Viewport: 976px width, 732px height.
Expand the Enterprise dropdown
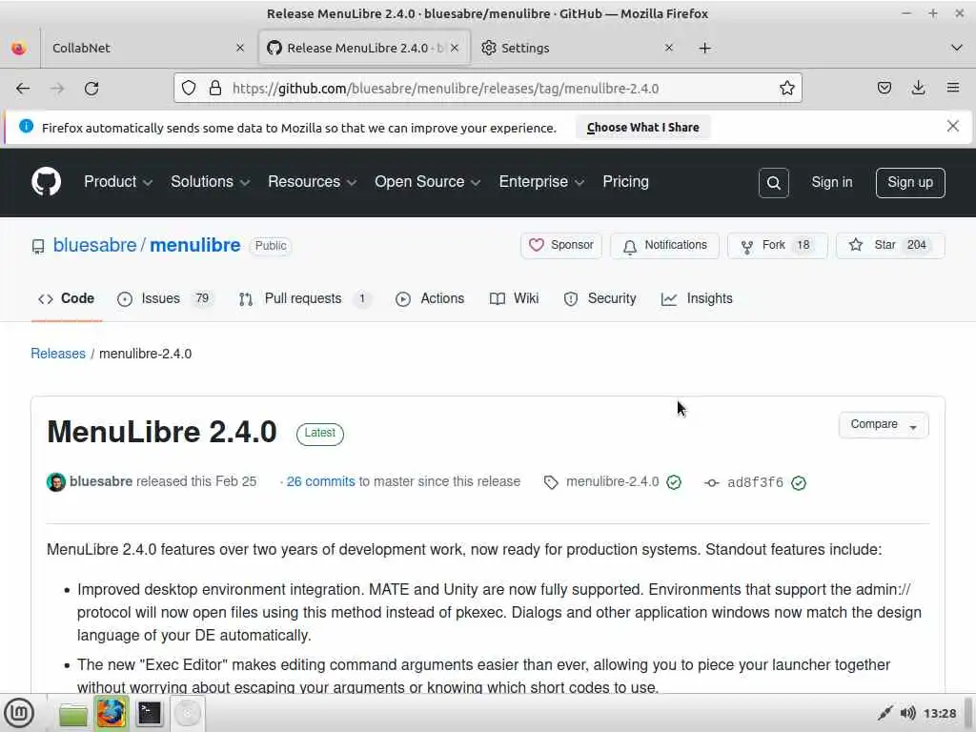pos(541,182)
